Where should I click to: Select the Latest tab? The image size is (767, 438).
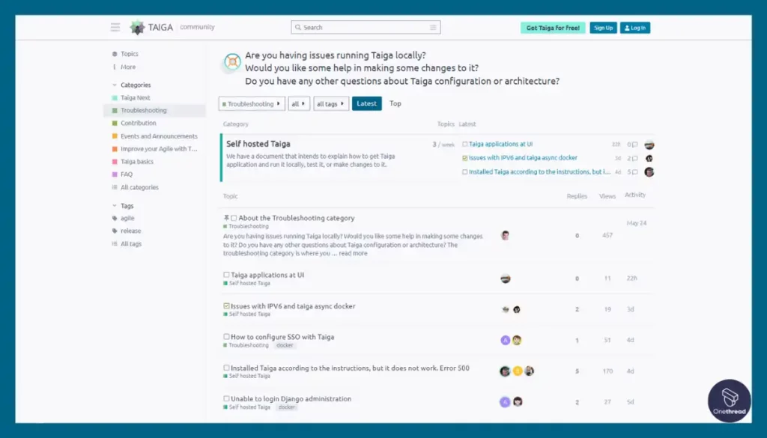(366, 103)
